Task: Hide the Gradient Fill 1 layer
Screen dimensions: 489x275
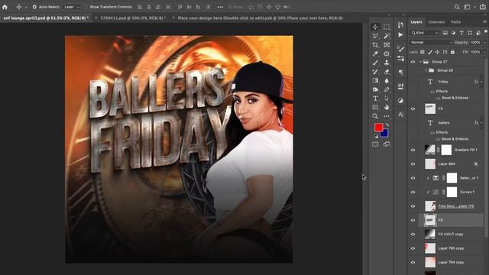Action: (413, 150)
